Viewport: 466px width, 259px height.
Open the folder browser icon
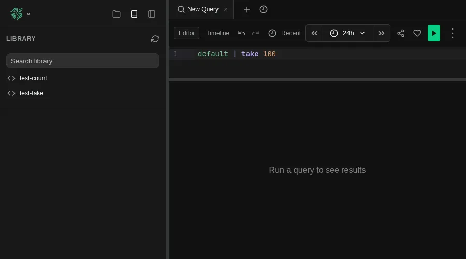click(116, 14)
